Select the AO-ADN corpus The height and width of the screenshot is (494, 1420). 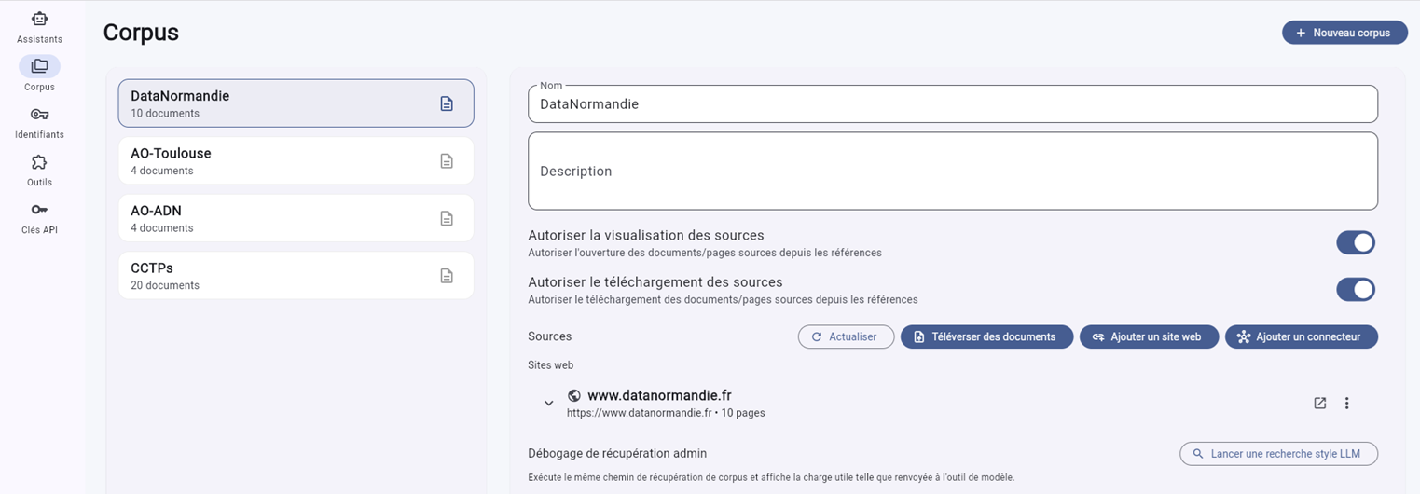pos(296,218)
